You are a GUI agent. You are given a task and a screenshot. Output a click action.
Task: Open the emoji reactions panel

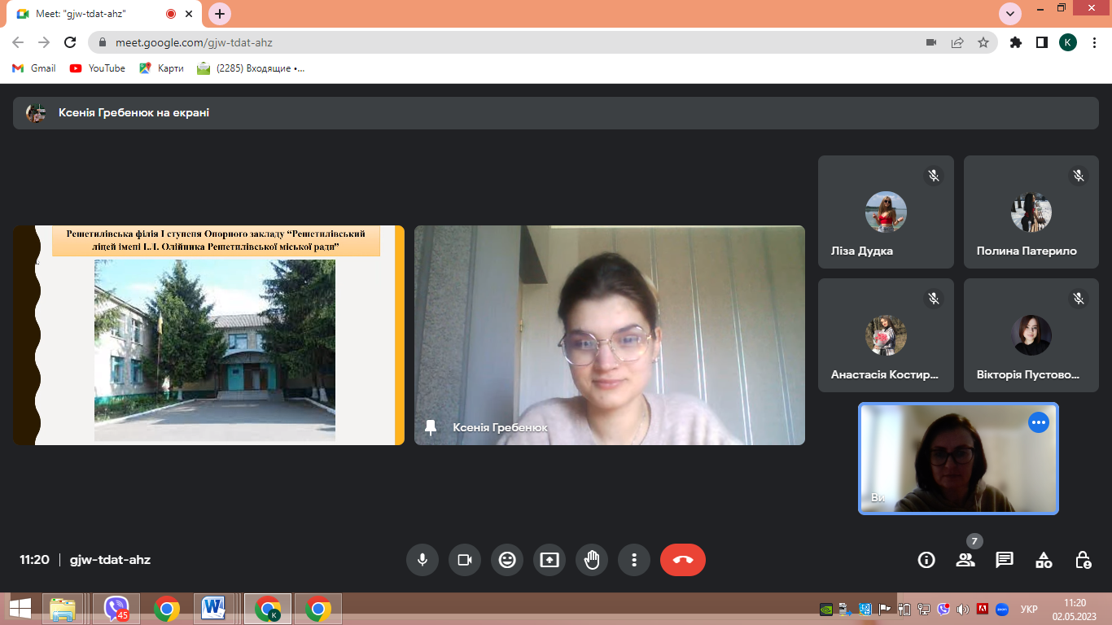tap(507, 560)
